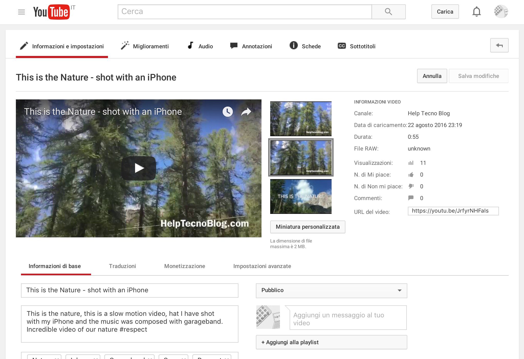Click the share arrow on video
The image size is (524, 359).
tap(246, 112)
